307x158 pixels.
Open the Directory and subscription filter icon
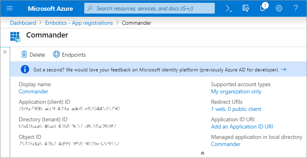click(x=246, y=8)
